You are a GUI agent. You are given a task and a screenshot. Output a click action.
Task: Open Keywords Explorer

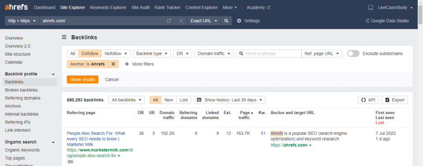(x=108, y=7)
